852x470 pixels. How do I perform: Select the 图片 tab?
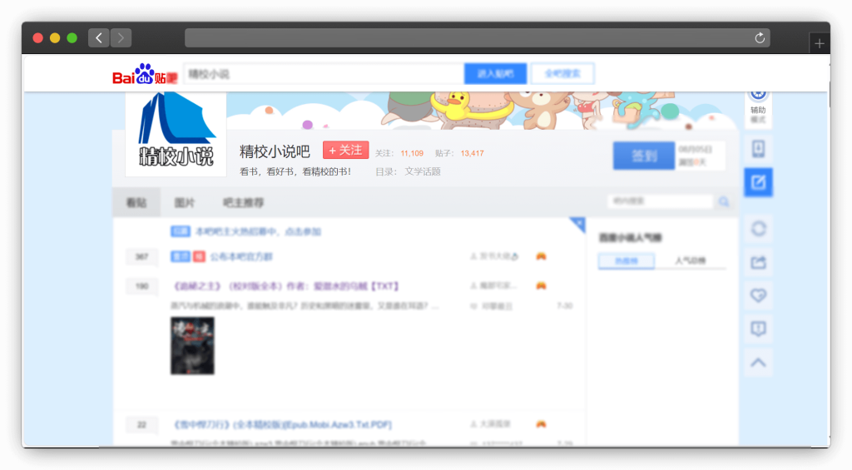pyautogui.click(x=184, y=203)
